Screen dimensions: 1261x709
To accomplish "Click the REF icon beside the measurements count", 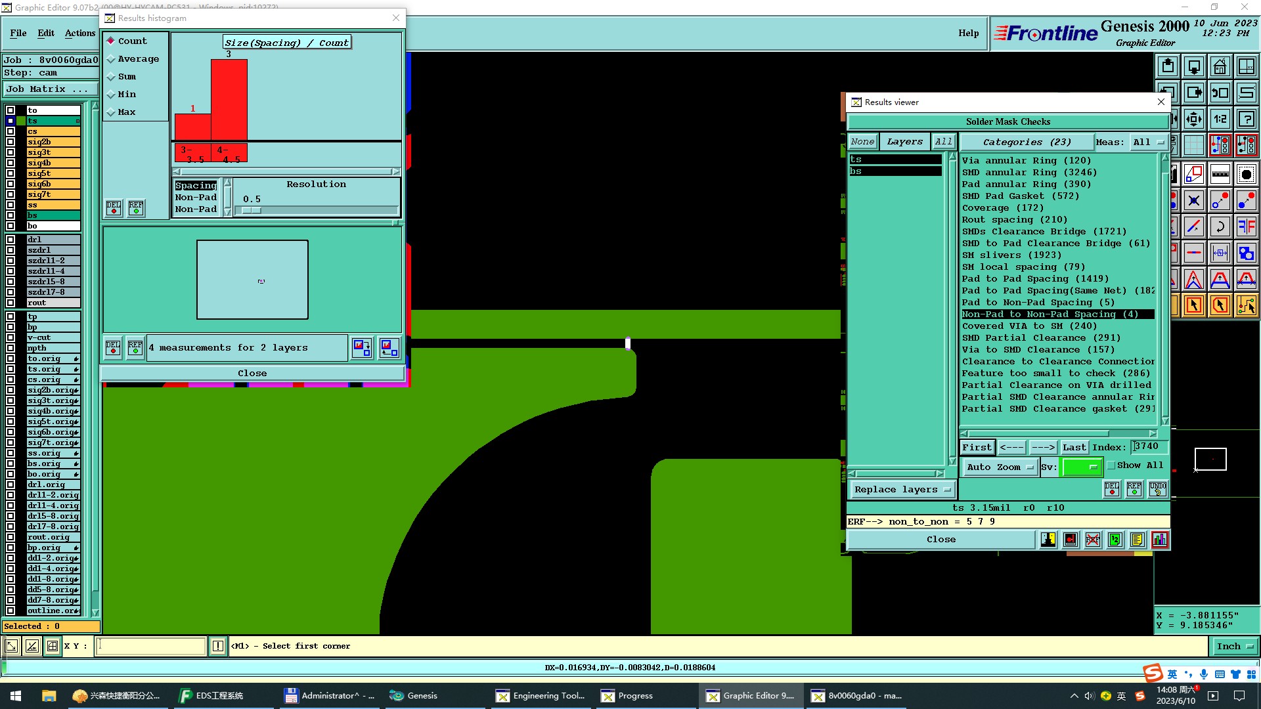I will coord(135,347).
